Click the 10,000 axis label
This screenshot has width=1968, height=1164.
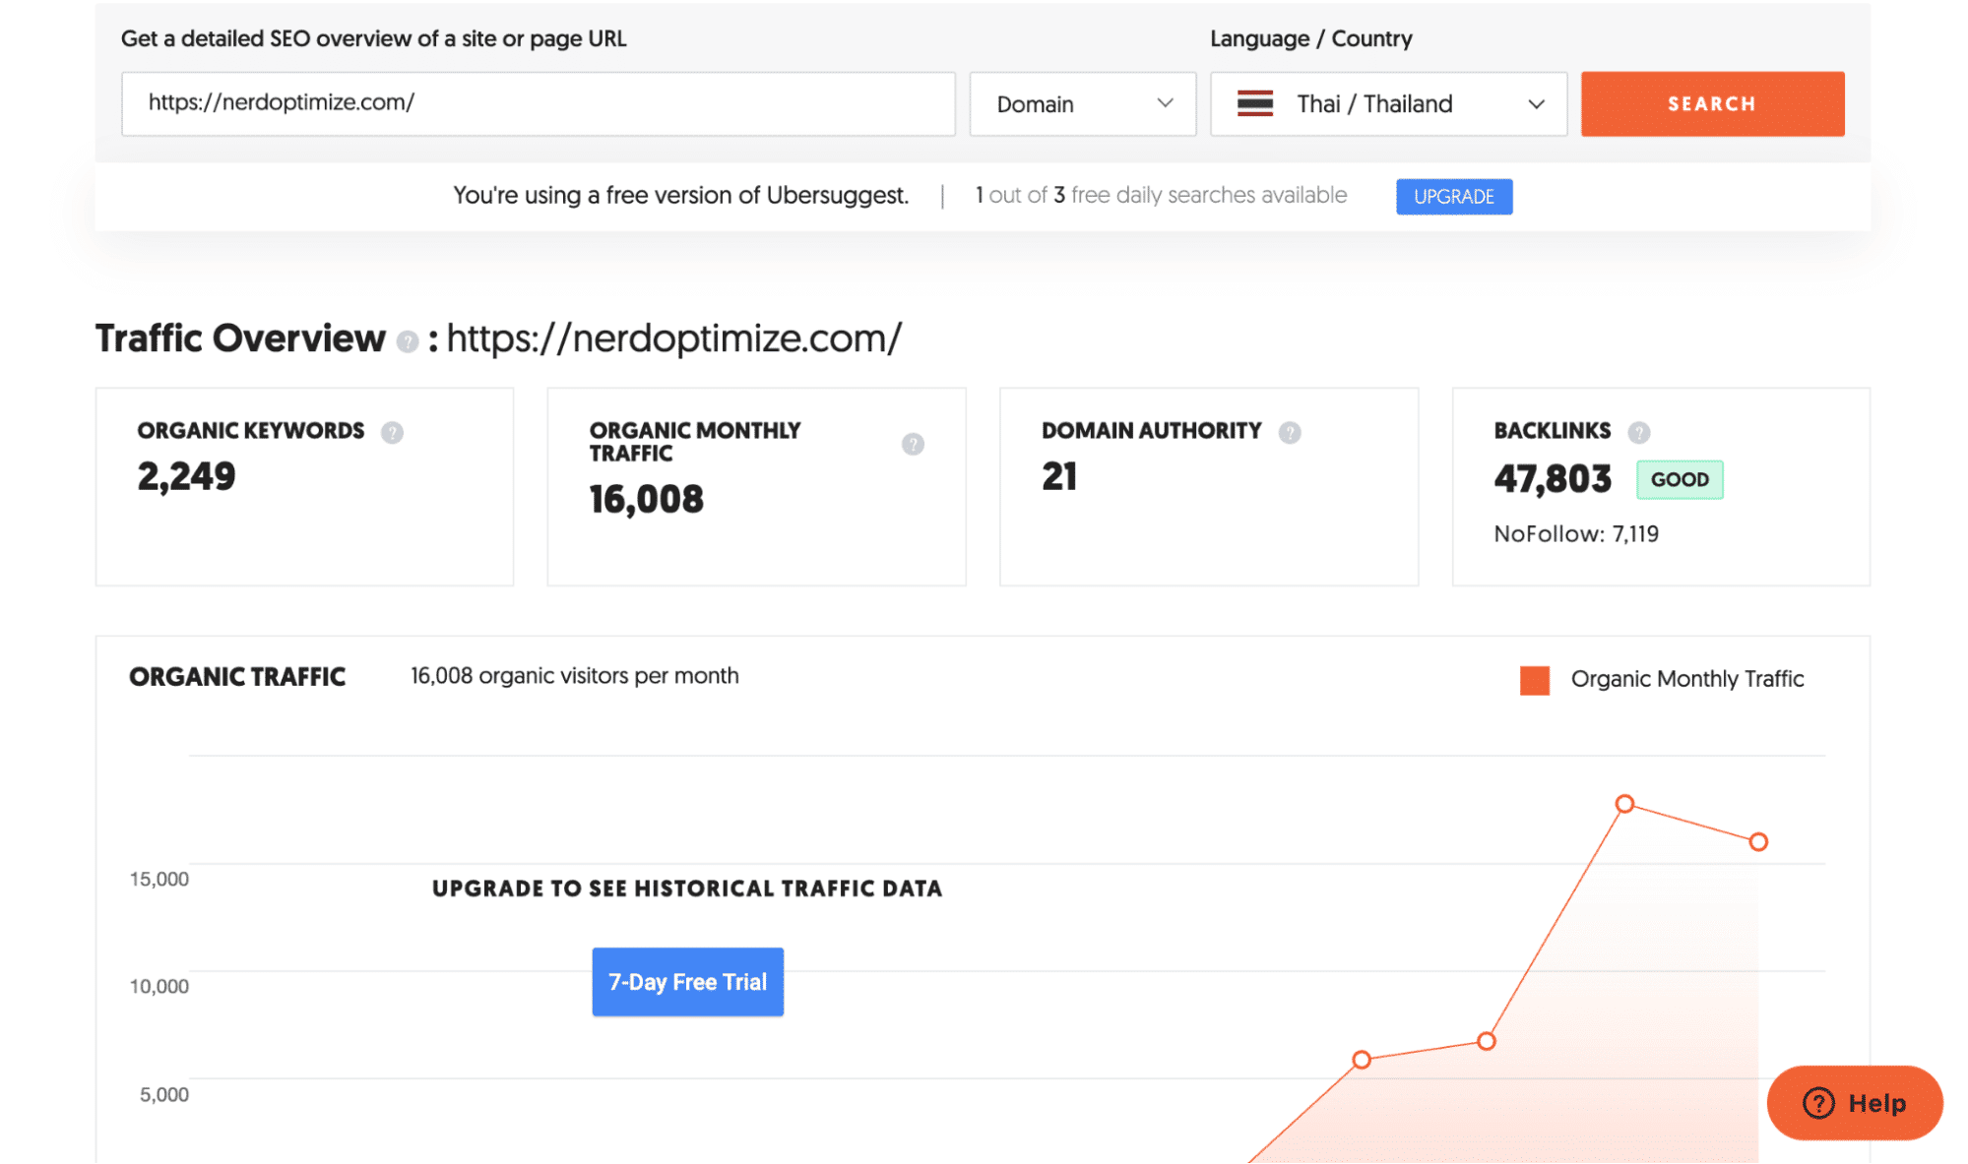point(159,986)
